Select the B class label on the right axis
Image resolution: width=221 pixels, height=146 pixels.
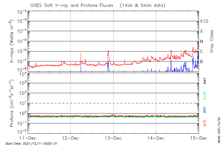201,61
